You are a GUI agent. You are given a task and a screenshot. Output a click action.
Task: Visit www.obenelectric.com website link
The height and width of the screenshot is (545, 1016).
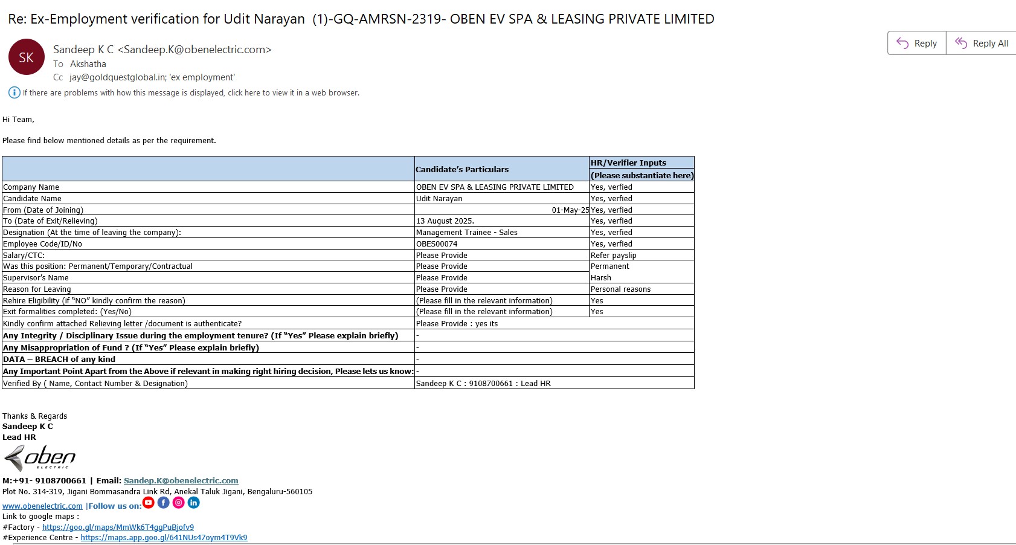[42, 506]
